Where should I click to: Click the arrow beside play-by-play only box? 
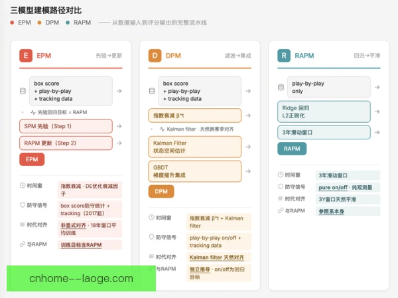click(x=377, y=87)
